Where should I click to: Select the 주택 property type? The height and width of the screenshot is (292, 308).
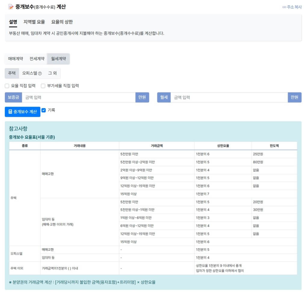tap(12, 73)
